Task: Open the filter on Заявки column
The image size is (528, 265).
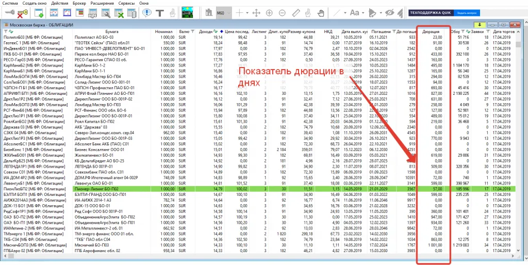Action: click(x=487, y=31)
